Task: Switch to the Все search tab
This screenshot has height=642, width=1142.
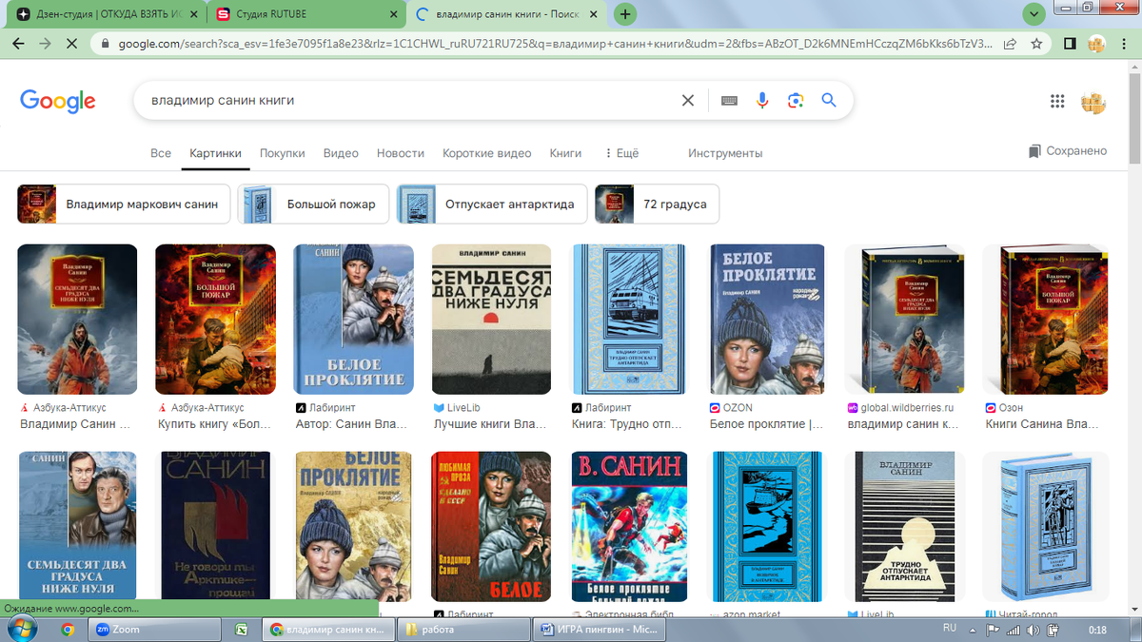Action: [x=161, y=153]
